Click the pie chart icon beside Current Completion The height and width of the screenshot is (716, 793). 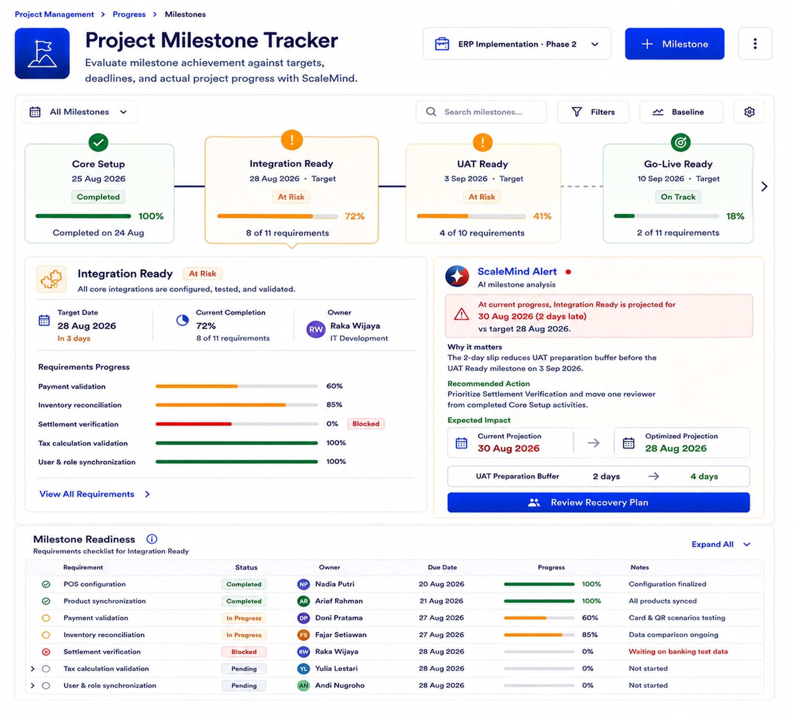coord(182,320)
